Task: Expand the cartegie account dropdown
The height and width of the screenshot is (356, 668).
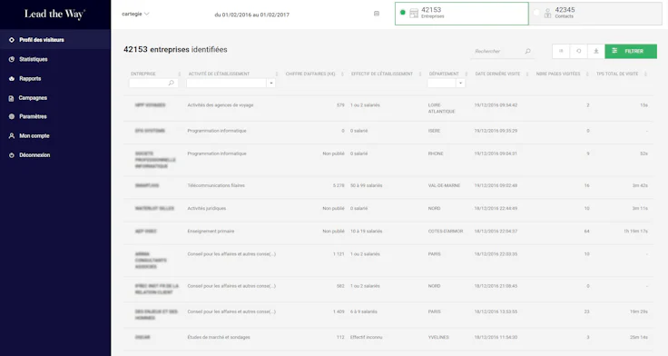Action: click(x=135, y=14)
